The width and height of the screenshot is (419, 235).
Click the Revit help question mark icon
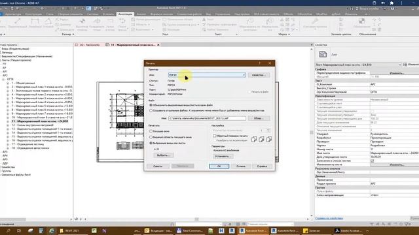click(x=393, y=8)
